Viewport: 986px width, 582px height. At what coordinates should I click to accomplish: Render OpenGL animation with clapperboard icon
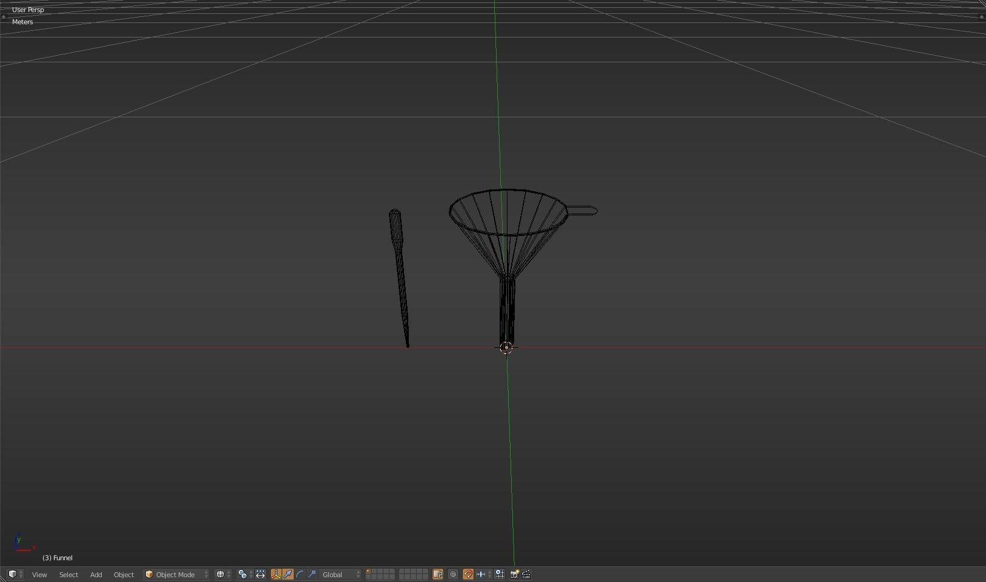526,574
